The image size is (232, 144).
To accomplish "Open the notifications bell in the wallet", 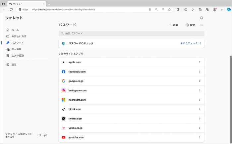I will pos(202,18).
